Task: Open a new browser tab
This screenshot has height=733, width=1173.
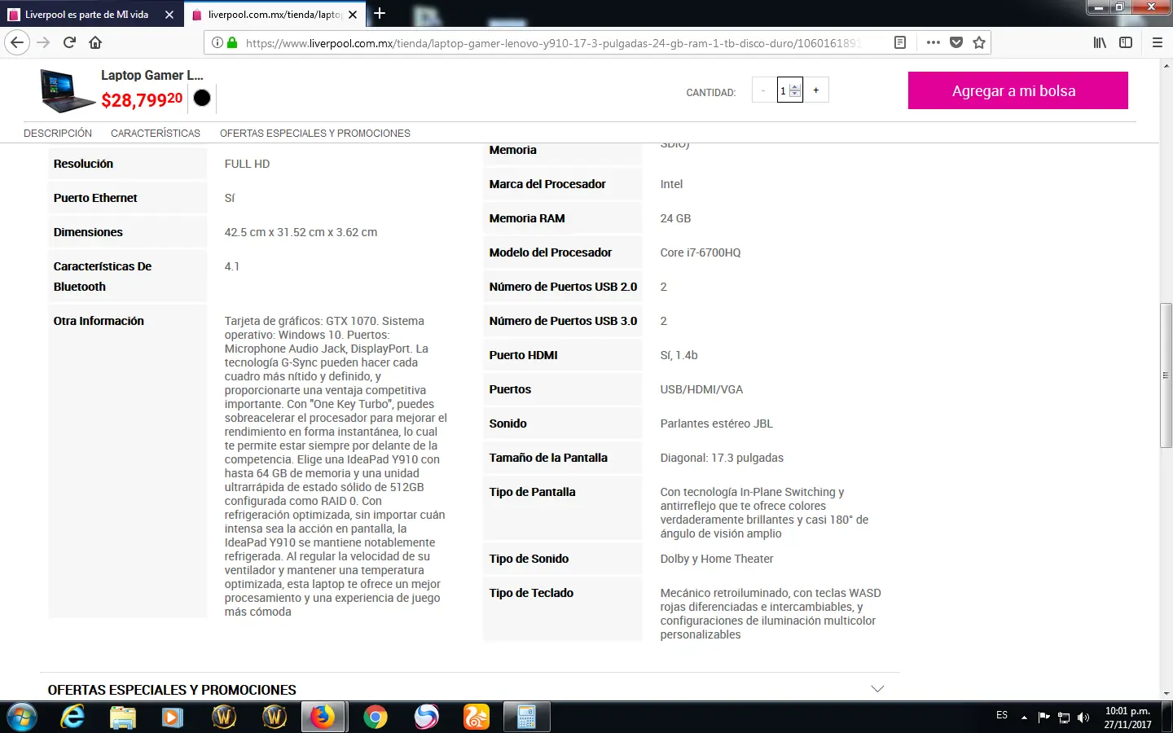Action: click(x=380, y=13)
